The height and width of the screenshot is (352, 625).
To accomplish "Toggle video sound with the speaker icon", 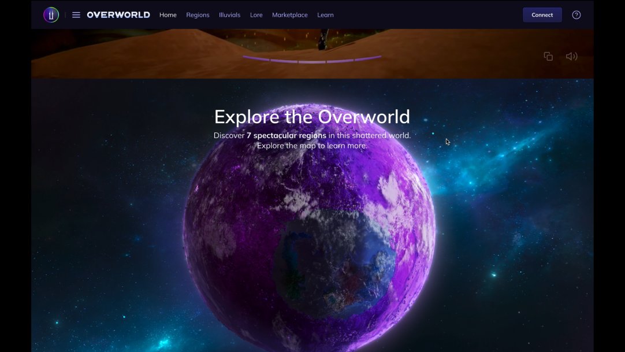I will (572, 56).
